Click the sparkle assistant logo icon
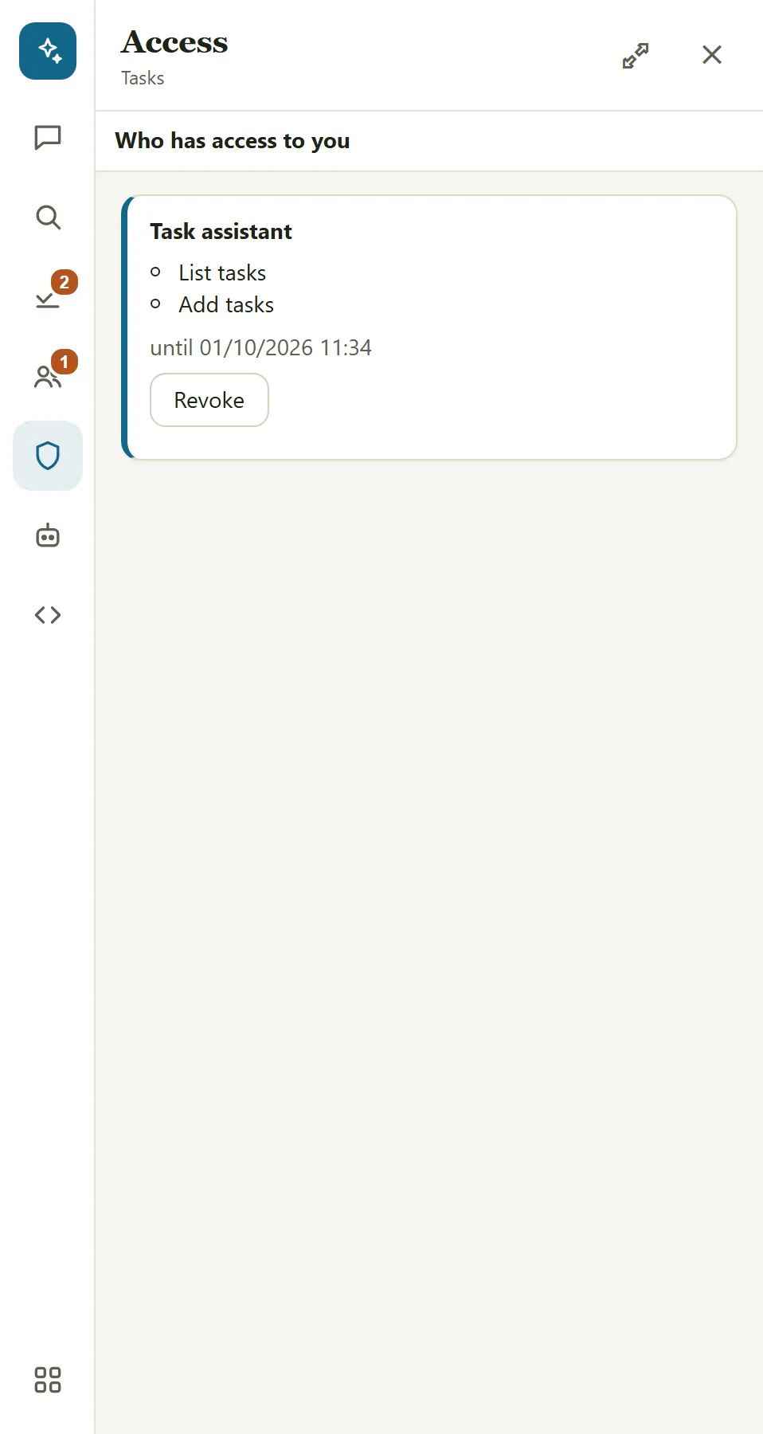 (48, 51)
